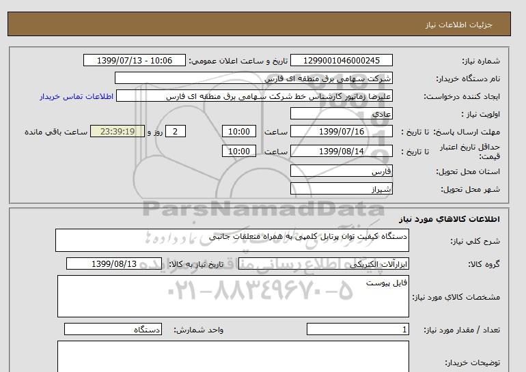
Task: Select the priority field عادی
Action: pyautogui.click(x=341, y=113)
